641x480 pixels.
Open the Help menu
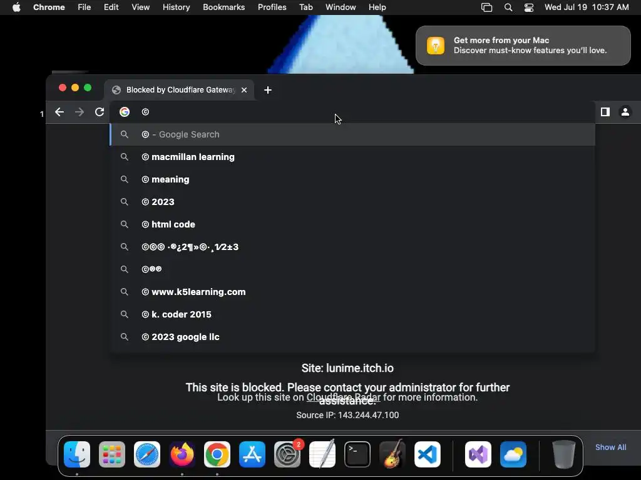(377, 7)
